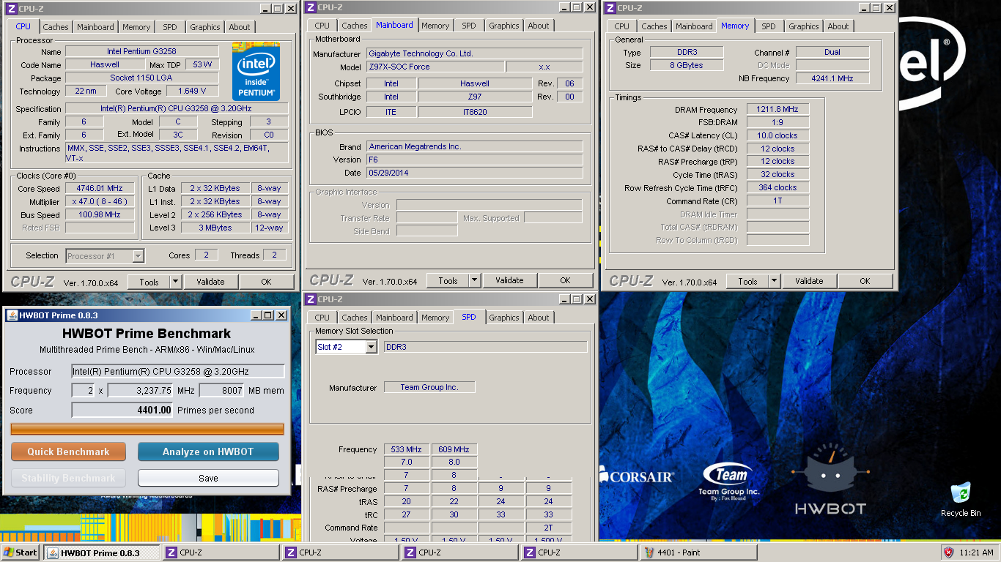Click the system clock showing 11:21 AM
1001x562 pixels.
975,552
